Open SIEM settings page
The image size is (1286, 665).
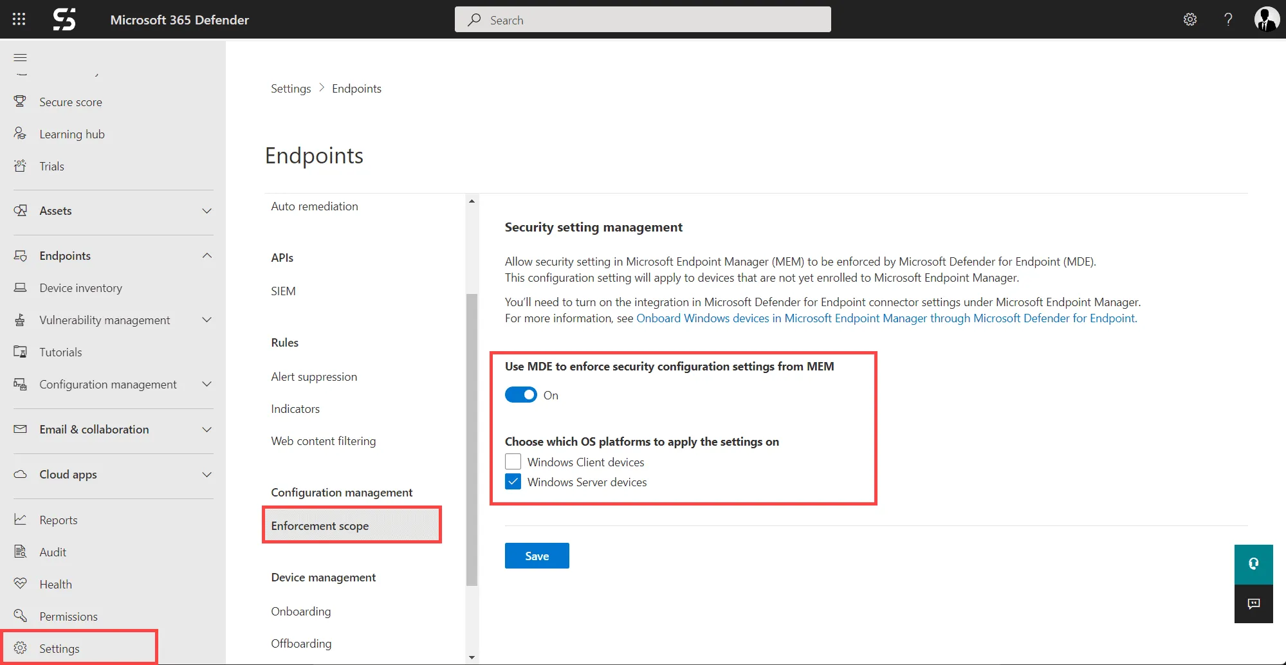283,291
